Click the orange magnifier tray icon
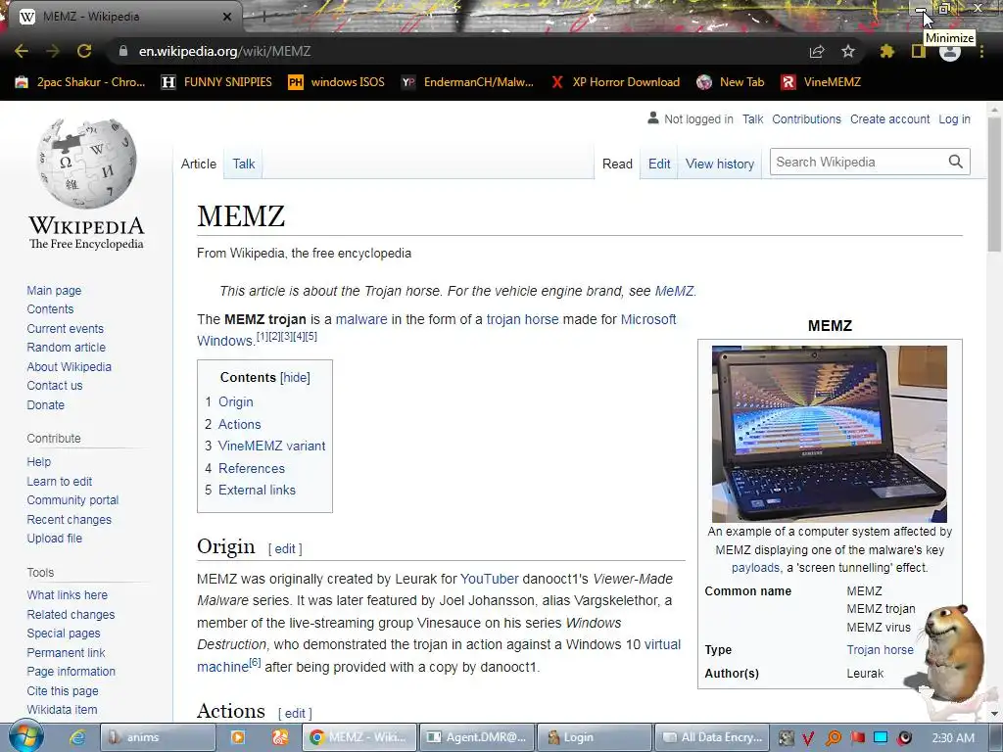 [834, 738]
